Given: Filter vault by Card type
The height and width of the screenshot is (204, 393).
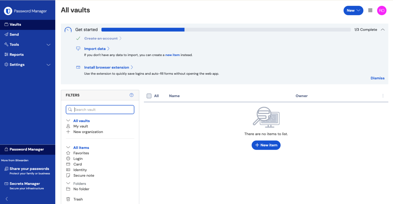Looking at the screenshot, I should (x=77, y=164).
